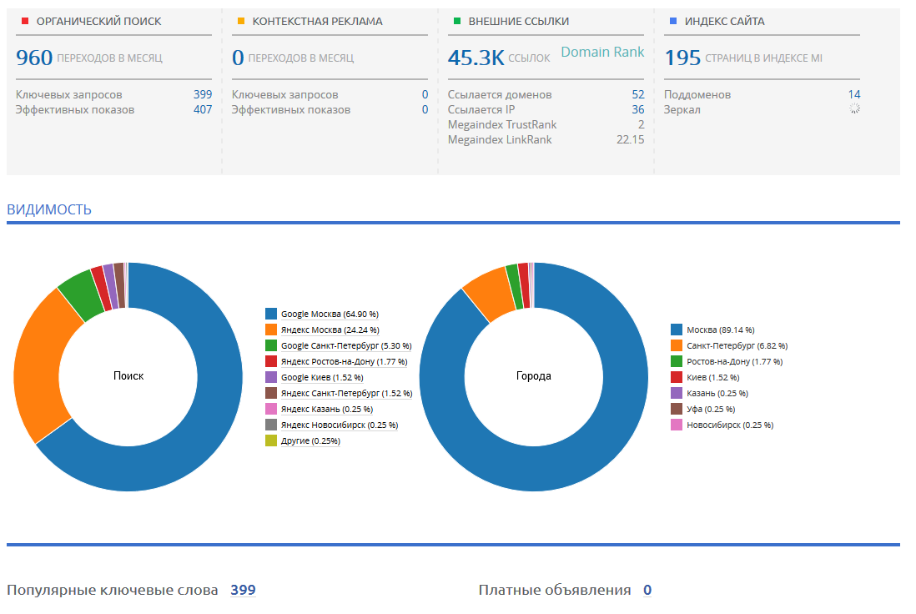Click the 960 organic visits number
This screenshot has width=916, height=614.
tap(34, 58)
